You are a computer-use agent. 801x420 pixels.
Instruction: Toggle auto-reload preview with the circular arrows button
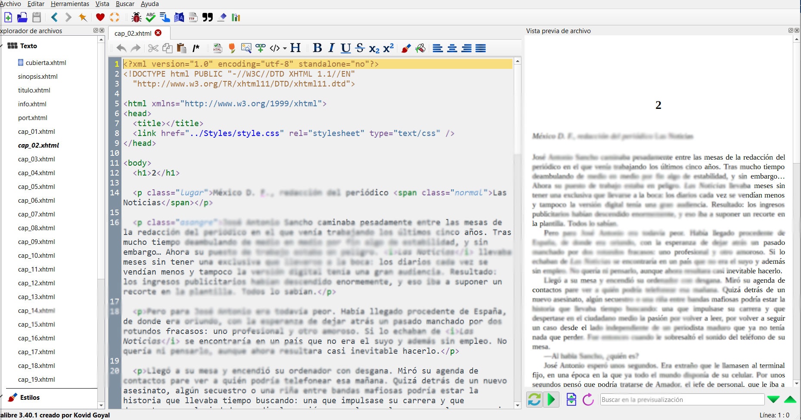534,400
